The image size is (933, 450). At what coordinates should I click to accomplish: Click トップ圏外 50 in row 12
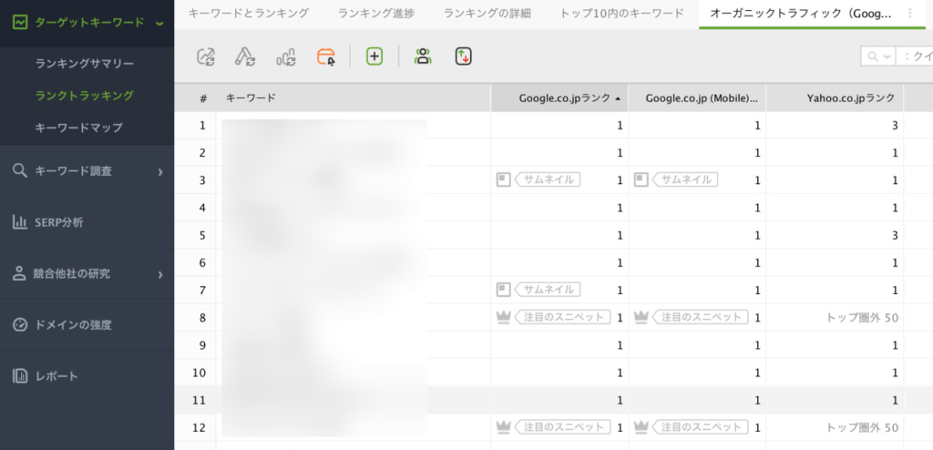click(x=862, y=427)
